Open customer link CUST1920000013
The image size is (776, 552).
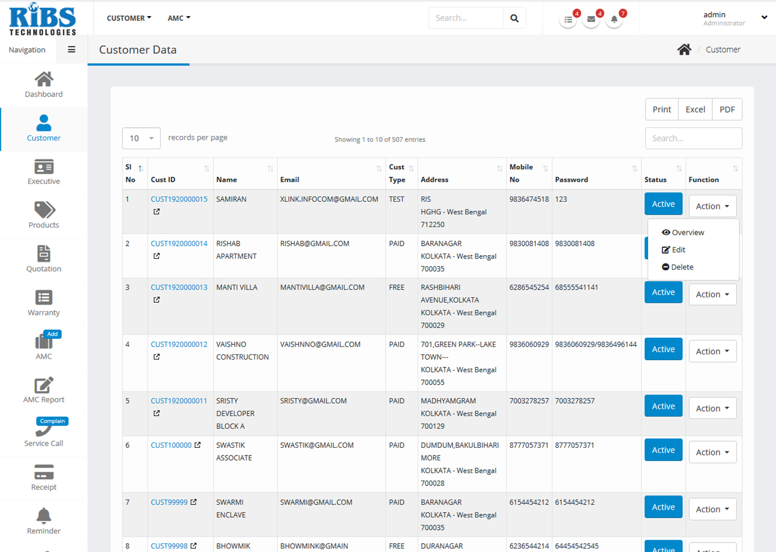click(x=179, y=287)
